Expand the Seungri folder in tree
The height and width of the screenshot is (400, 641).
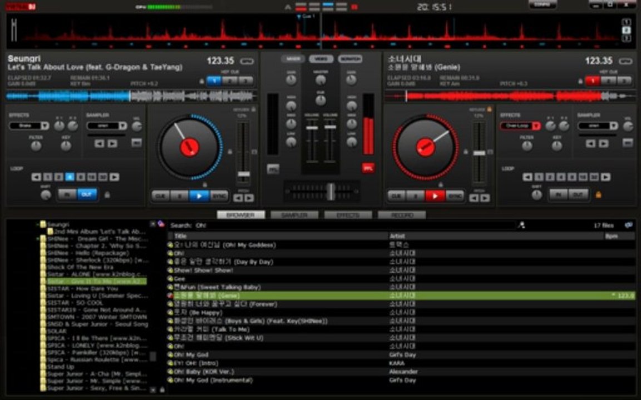point(38,224)
